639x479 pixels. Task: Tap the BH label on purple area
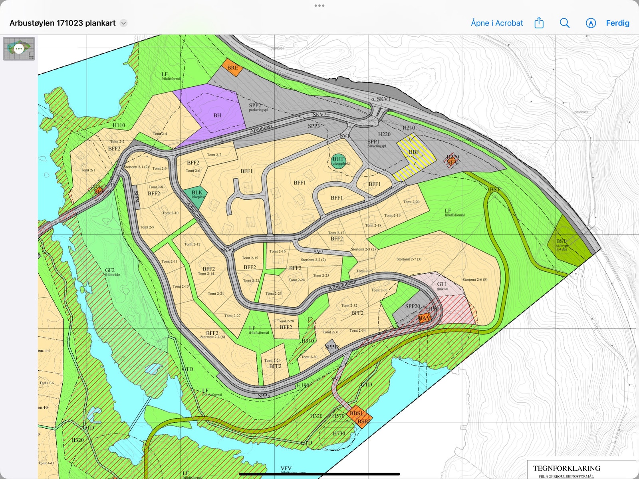(x=217, y=115)
